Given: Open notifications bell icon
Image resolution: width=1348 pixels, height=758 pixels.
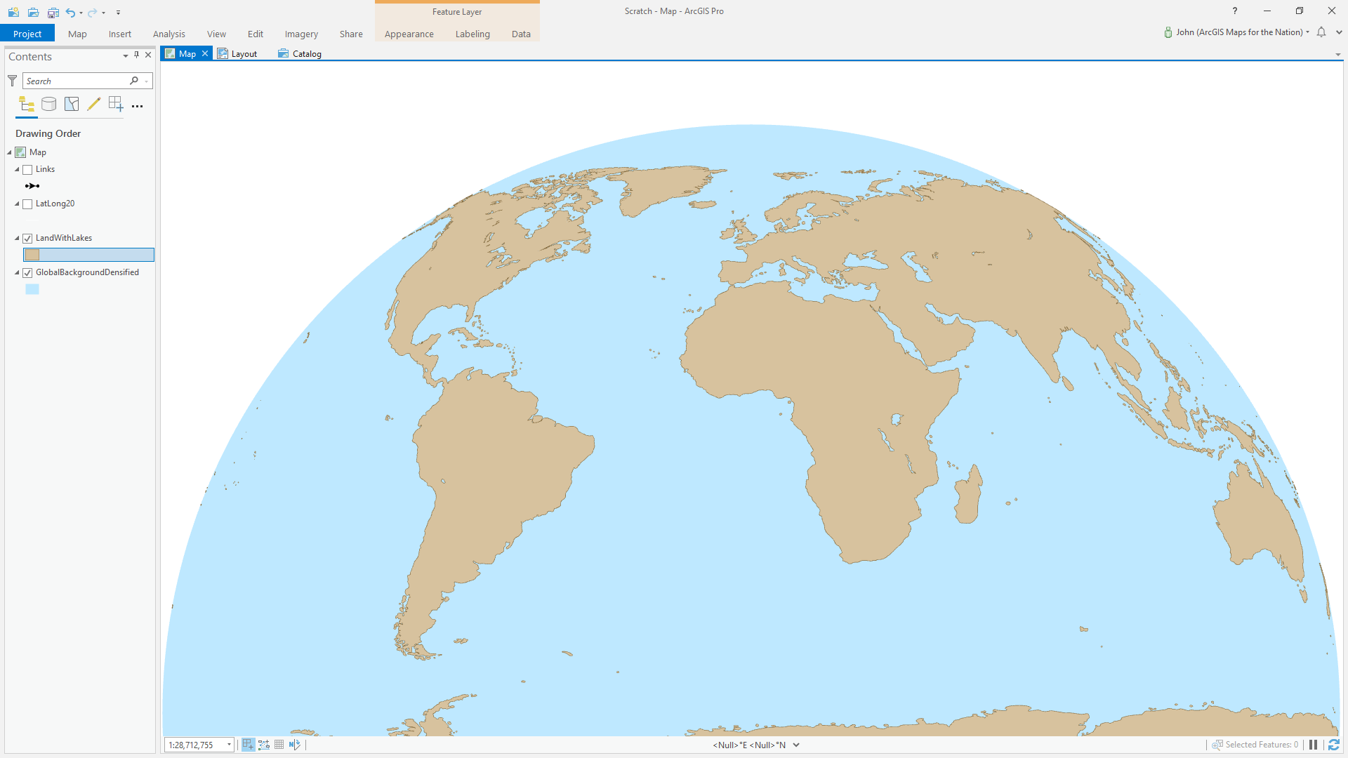Looking at the screenshot, I should point(1321,32).
